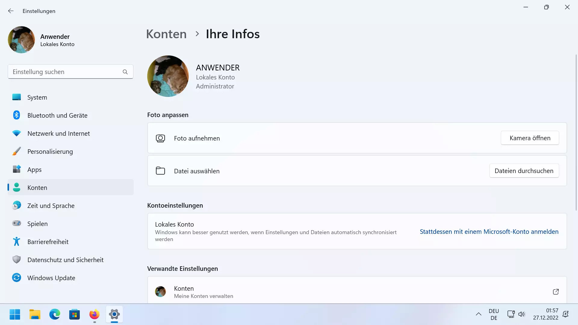Open the Bluetooth und Geräte settings

coord(70,115)
